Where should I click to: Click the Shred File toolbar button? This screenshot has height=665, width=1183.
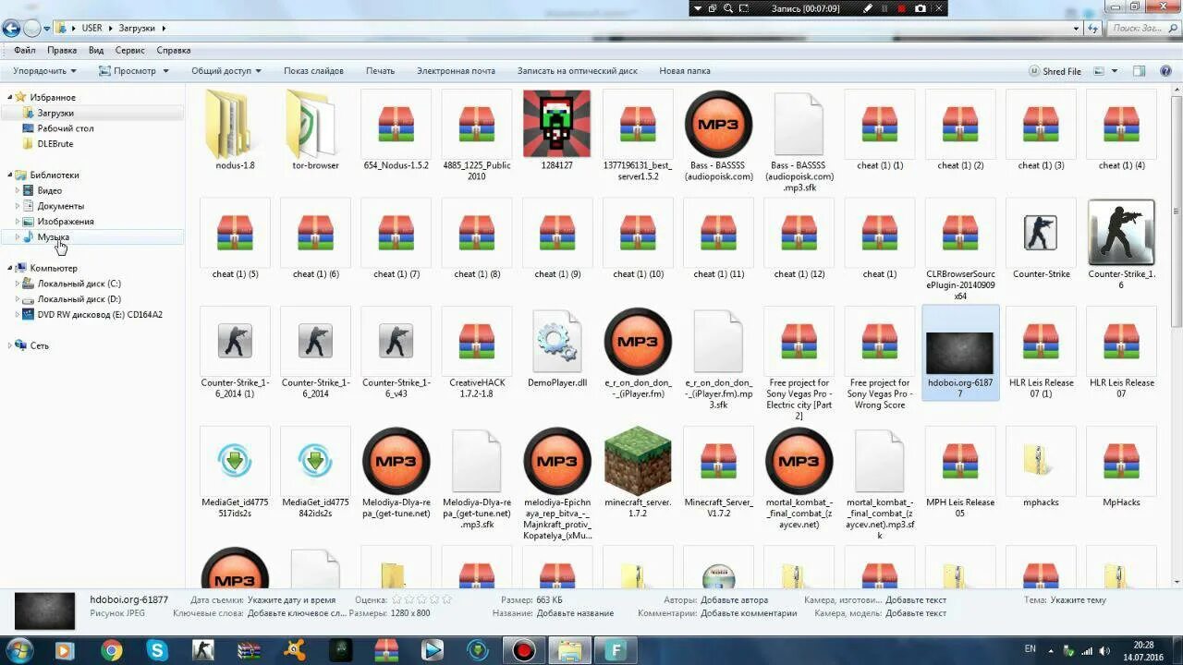point(1055,71)
